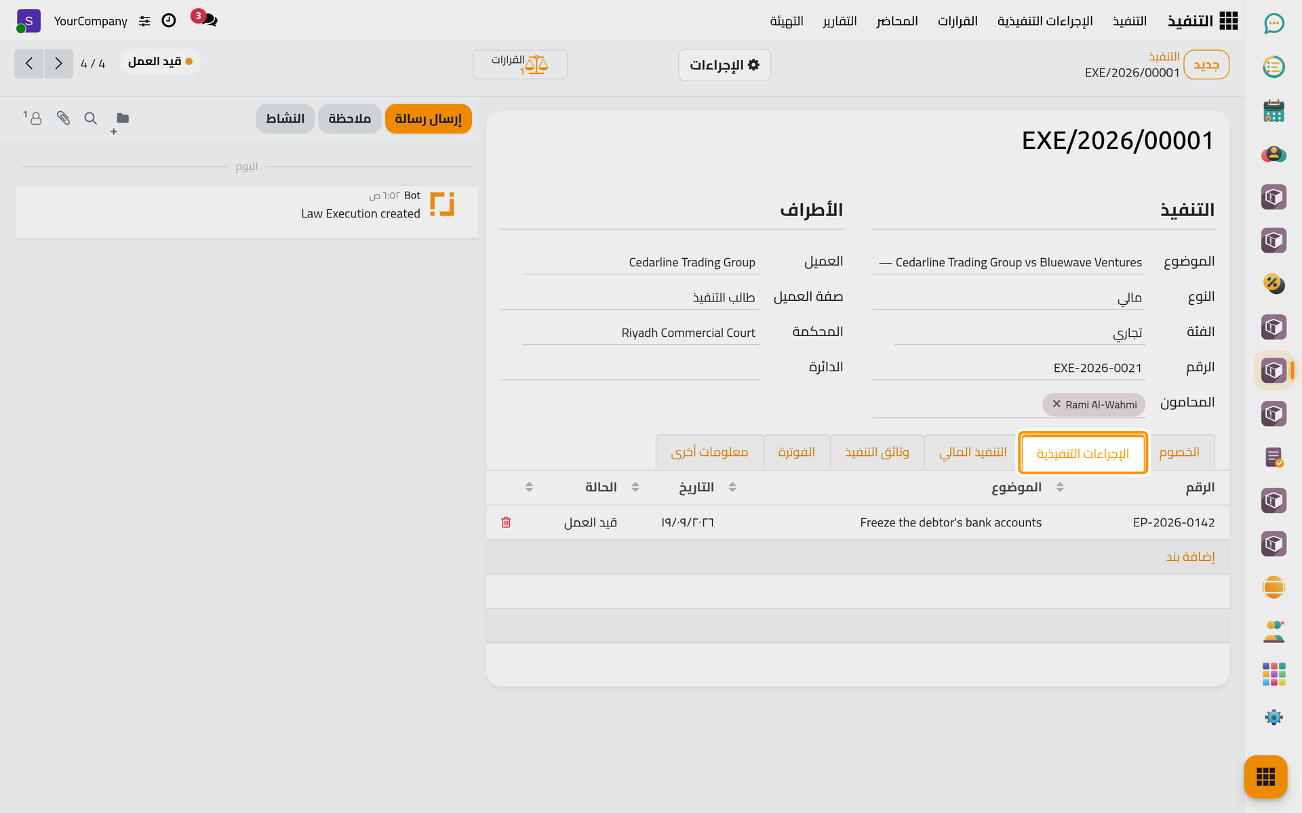Viewport: 1302px width, 813px height.
Task: Click the جديد new record button
Action: (1206, 65)
